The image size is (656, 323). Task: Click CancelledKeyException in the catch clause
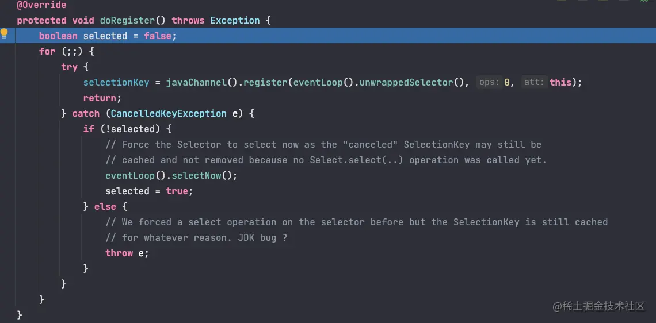pyautogui.click(x=169, y=114)
